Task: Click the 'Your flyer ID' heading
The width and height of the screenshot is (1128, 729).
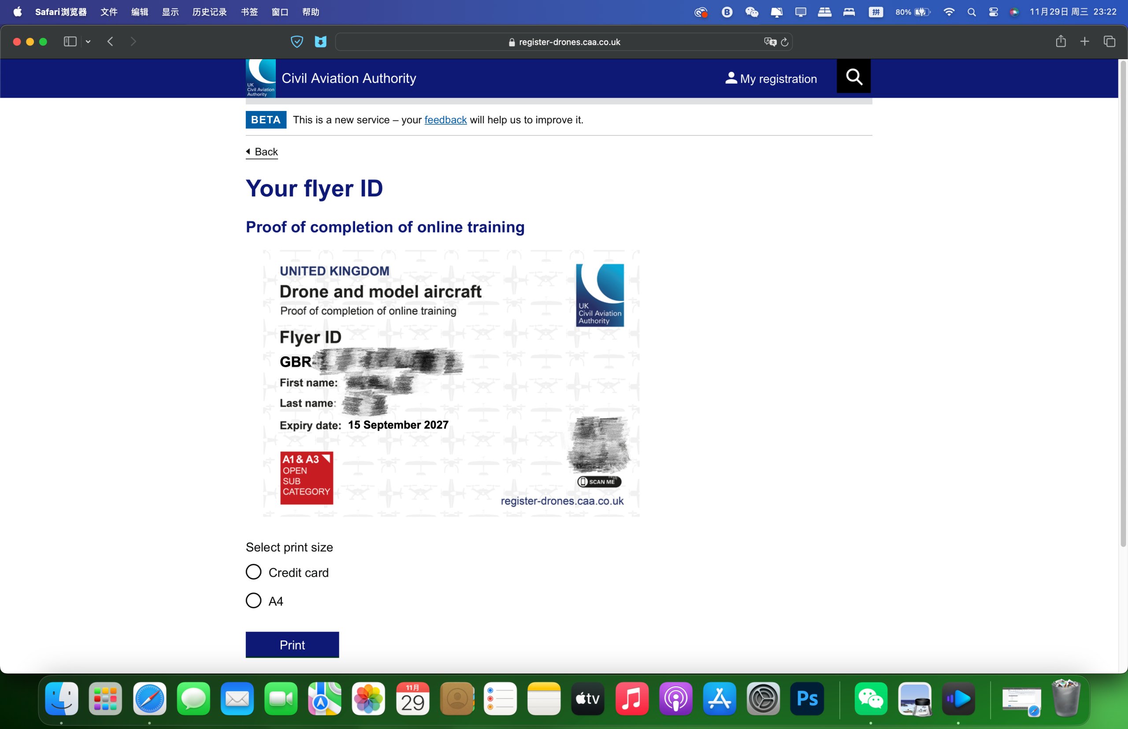Action: (314, 189)
